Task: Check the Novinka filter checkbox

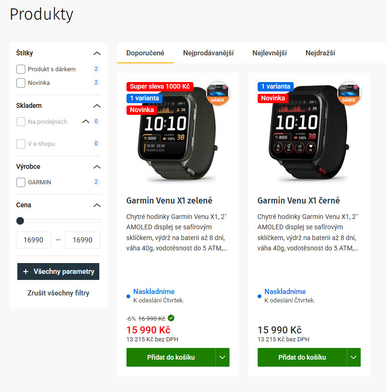Action: 21,83
